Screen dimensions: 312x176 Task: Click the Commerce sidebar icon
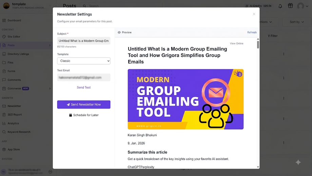pos(4,89)
